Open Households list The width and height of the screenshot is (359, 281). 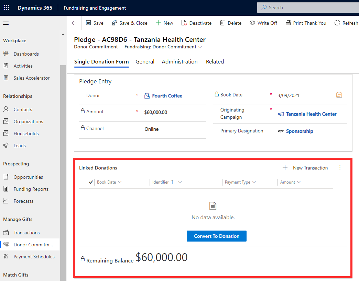click(x=26, y=133)
